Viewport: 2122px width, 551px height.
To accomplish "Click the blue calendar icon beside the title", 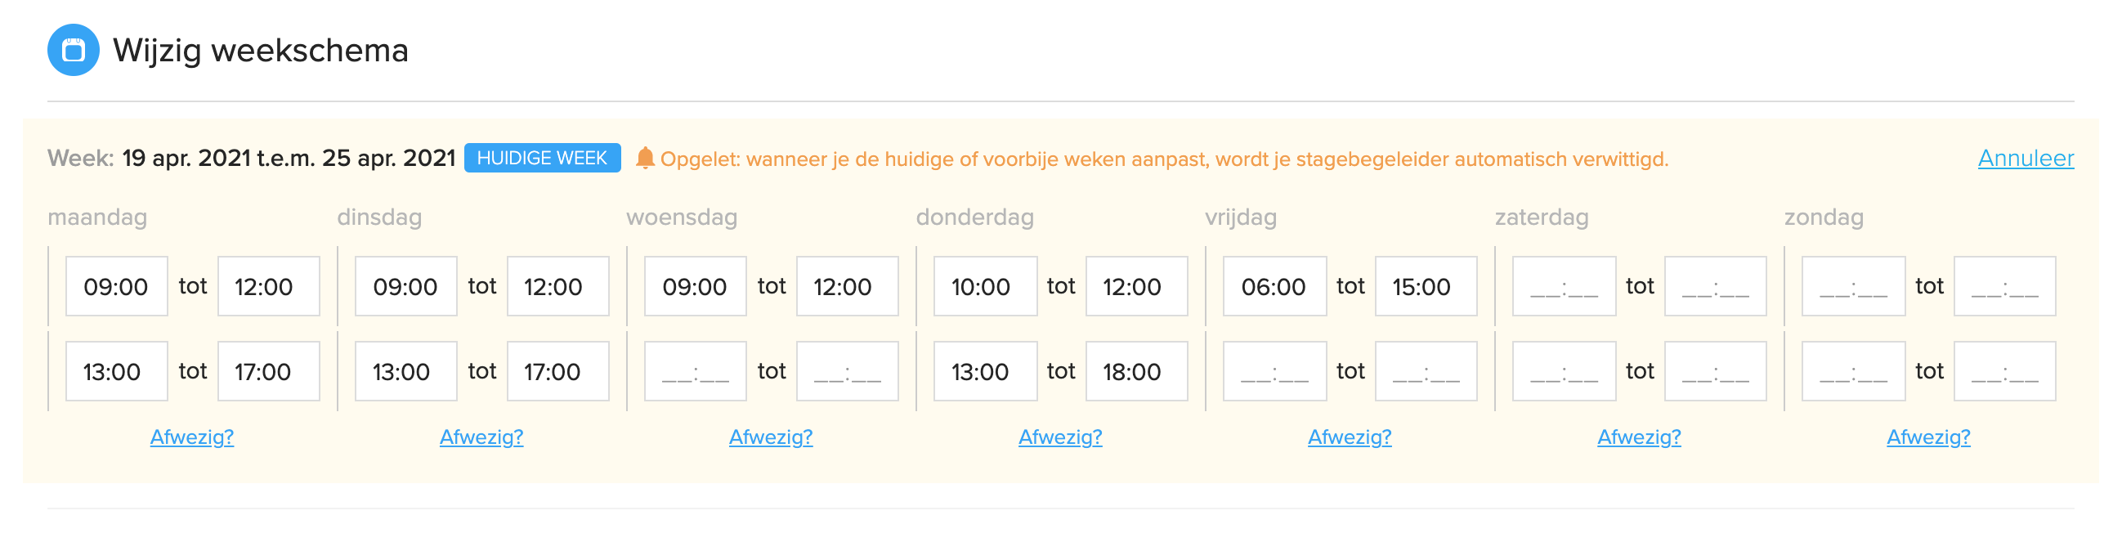I will click(x=74, y=50).
